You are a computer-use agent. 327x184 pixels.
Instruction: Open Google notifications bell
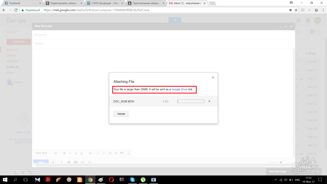[x=308, y=20]
